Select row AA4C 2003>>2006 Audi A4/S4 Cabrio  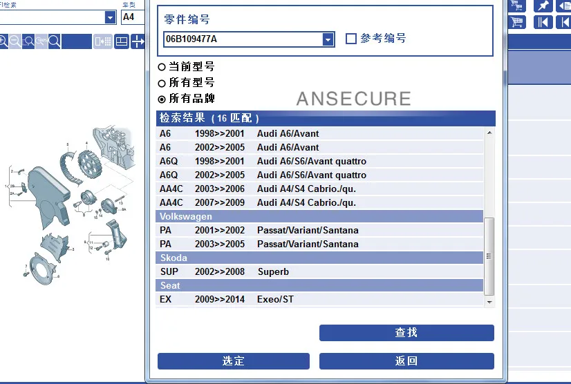319,189
